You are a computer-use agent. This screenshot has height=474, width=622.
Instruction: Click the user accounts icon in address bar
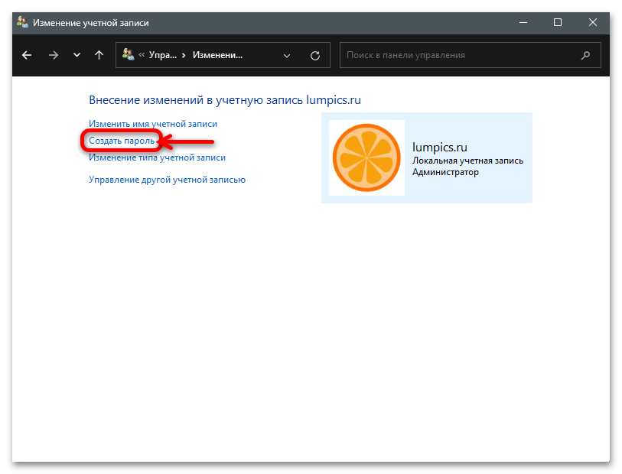tap(128, 54)
